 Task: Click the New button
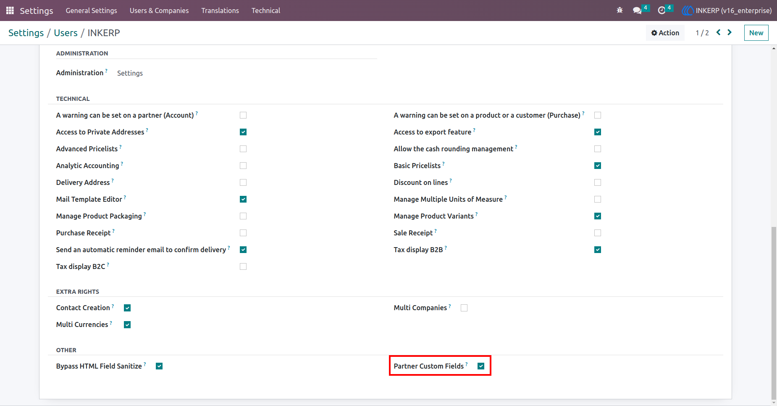click(x=756, y=33)
